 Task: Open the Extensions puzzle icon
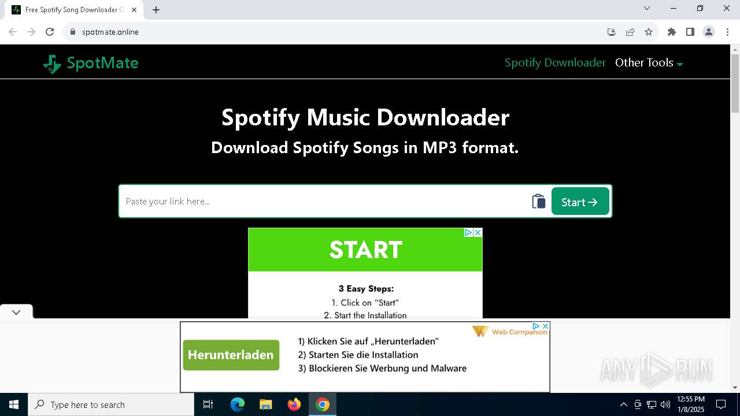point(672,32)
